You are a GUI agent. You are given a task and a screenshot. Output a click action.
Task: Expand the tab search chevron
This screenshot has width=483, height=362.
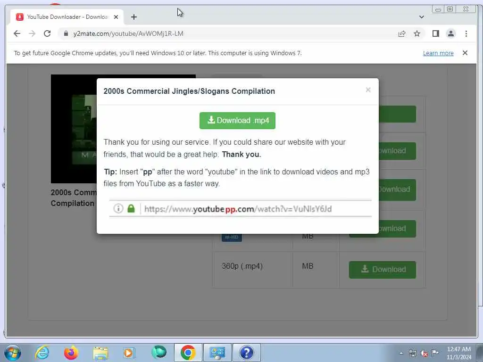click(x=421, y=17)
